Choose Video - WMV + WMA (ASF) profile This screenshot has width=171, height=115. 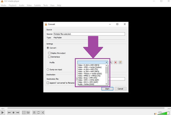(x=88, y=80)
